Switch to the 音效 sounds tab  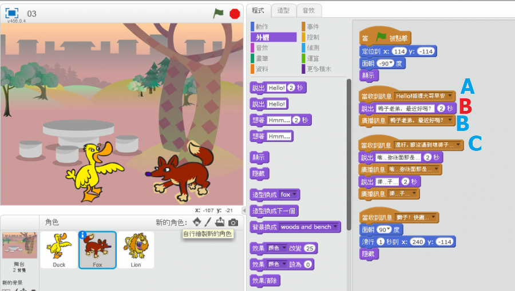coord(308,10)
